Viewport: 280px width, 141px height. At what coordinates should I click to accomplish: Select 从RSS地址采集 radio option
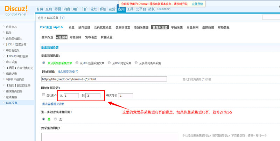coord(109,63)
